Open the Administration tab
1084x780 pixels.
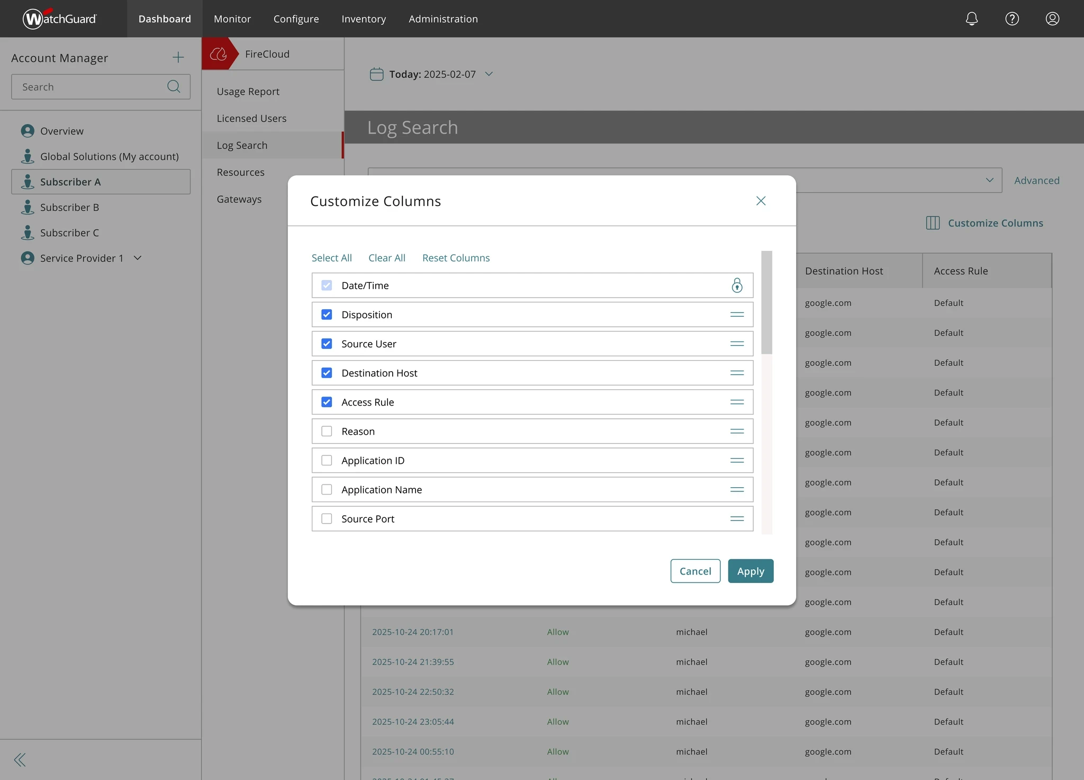[443, 19]
